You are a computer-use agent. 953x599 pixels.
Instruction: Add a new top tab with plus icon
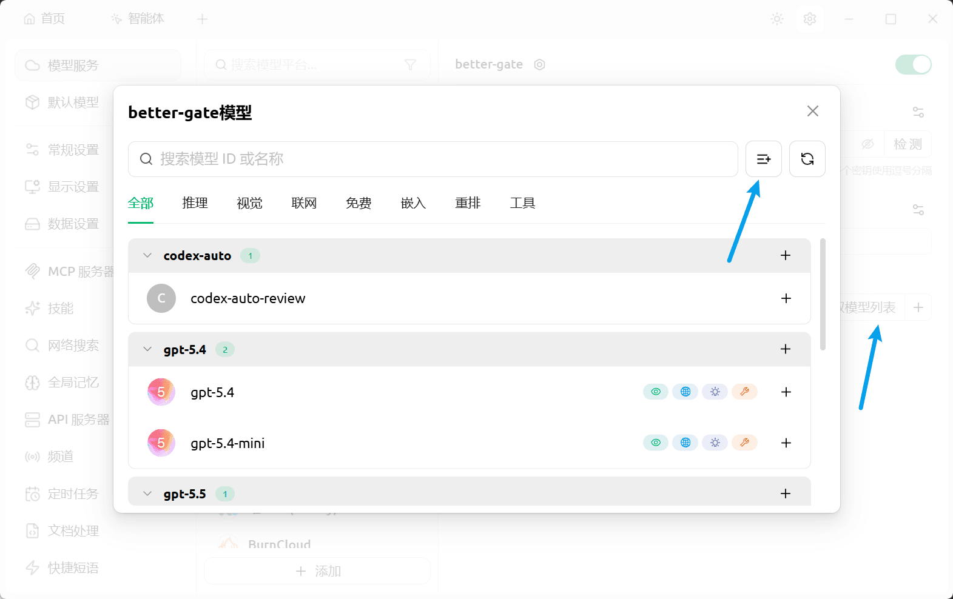[203, 19]
